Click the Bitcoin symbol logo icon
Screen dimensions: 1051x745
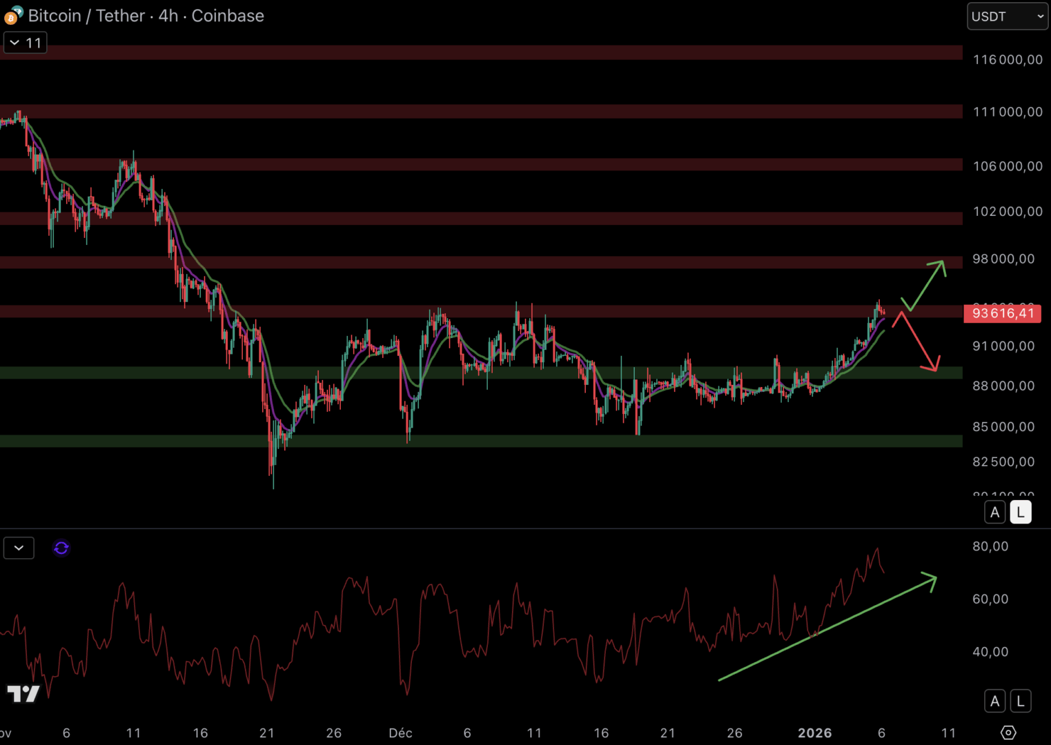(12, 15)
